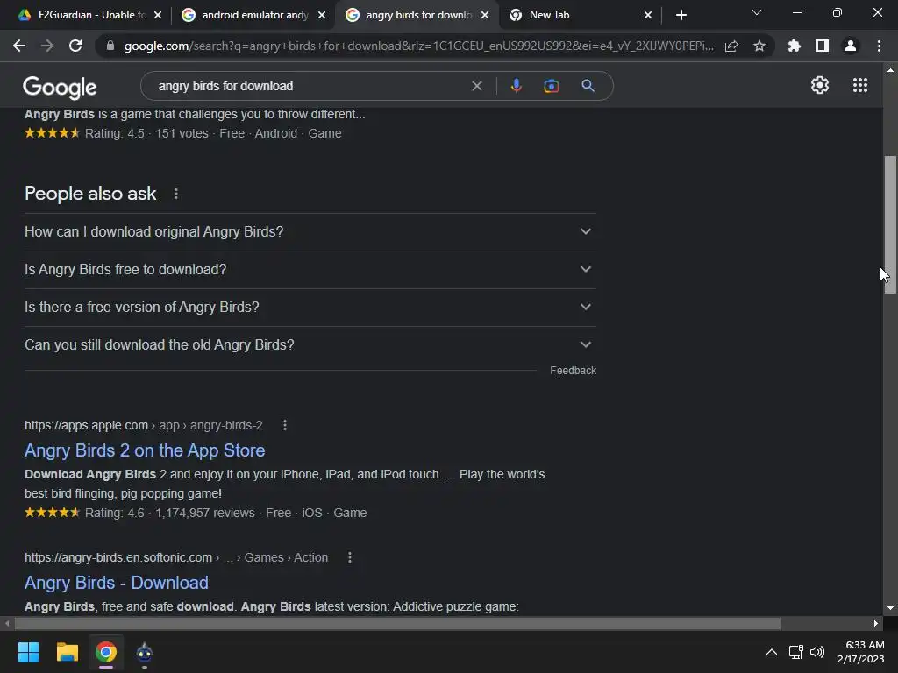This screenshot has height=673, width=898.
Task: Click the vertical scrollbar thumb
Action: point(890,225)
